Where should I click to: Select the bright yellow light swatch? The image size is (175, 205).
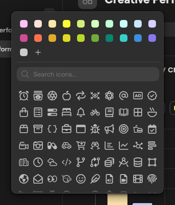pyautogui.click(x=67, y=24)
